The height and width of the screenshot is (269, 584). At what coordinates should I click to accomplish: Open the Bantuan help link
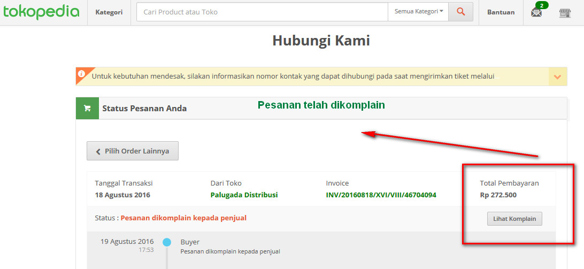[501, 12]
